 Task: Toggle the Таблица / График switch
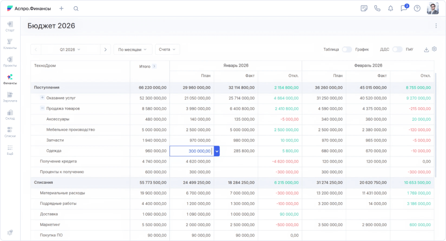(x=347, y=50)
